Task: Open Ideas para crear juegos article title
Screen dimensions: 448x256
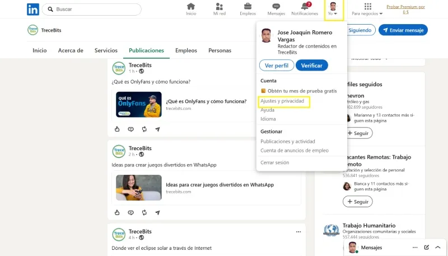Action: pos(220,184)
